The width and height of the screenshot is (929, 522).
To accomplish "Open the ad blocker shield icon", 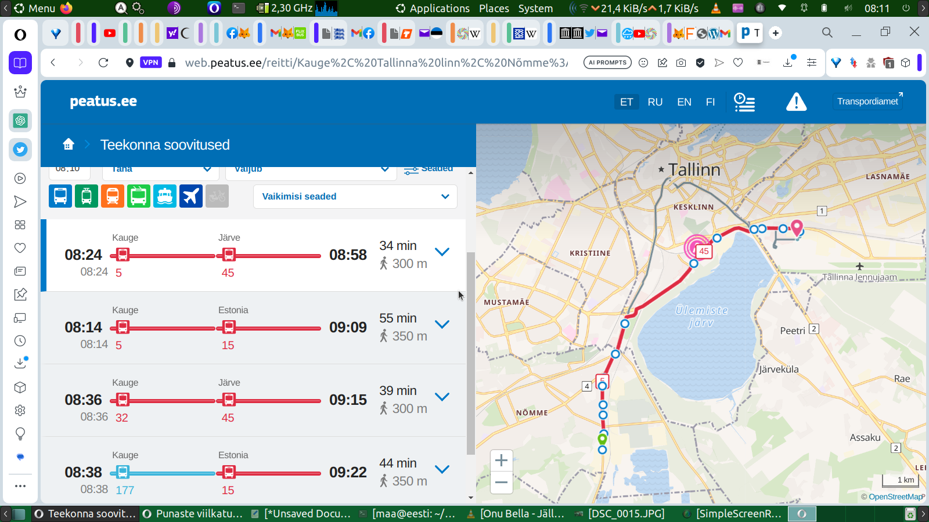I will [x=700, y=63].
